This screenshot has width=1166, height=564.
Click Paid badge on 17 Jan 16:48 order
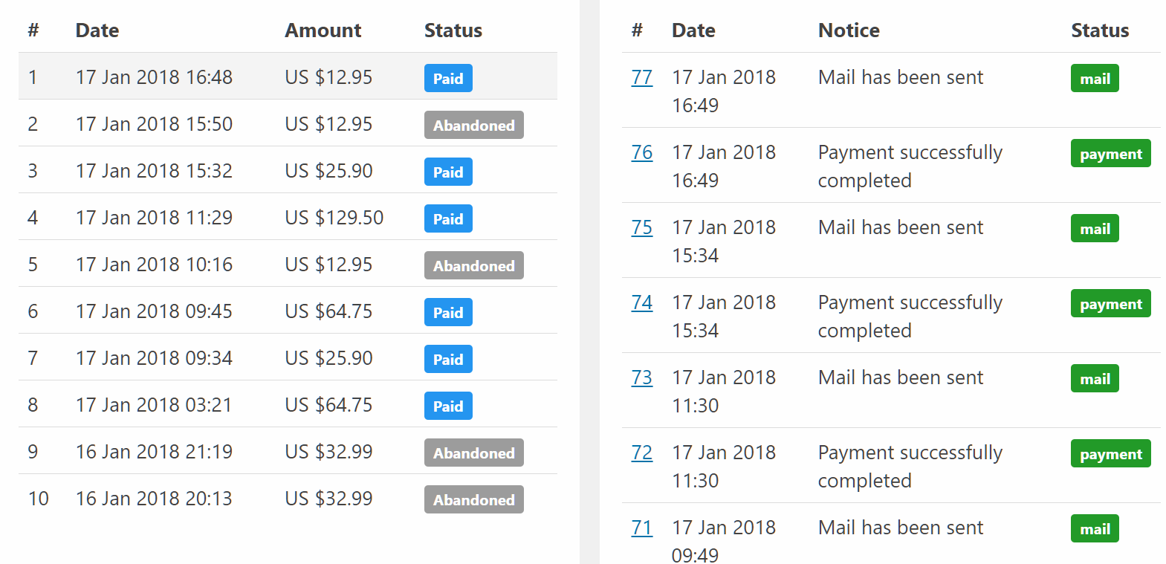click(x=448, y=78)
